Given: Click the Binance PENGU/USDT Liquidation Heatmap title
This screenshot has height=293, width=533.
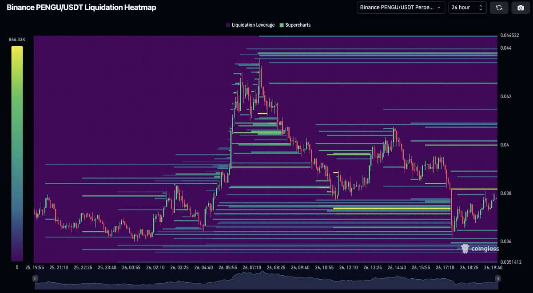Looking at the screenshot, I should 81,8.
